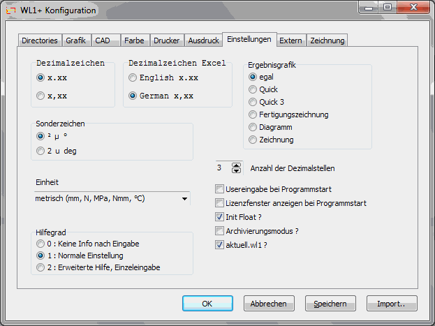The image size is (435, 326).
Task: Choose English x.xx for Excel decimals
Action: pyautogui.click(x=133, y=78)
